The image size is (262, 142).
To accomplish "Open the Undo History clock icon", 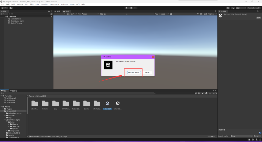I will pos(228,8).
